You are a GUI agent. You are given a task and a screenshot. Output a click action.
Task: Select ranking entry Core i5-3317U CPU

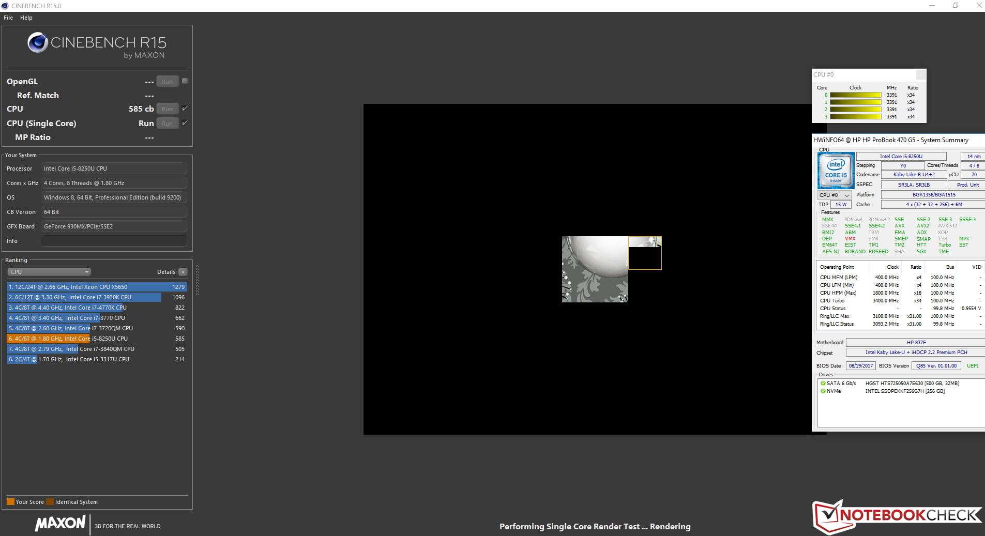(x=97, y=359)
